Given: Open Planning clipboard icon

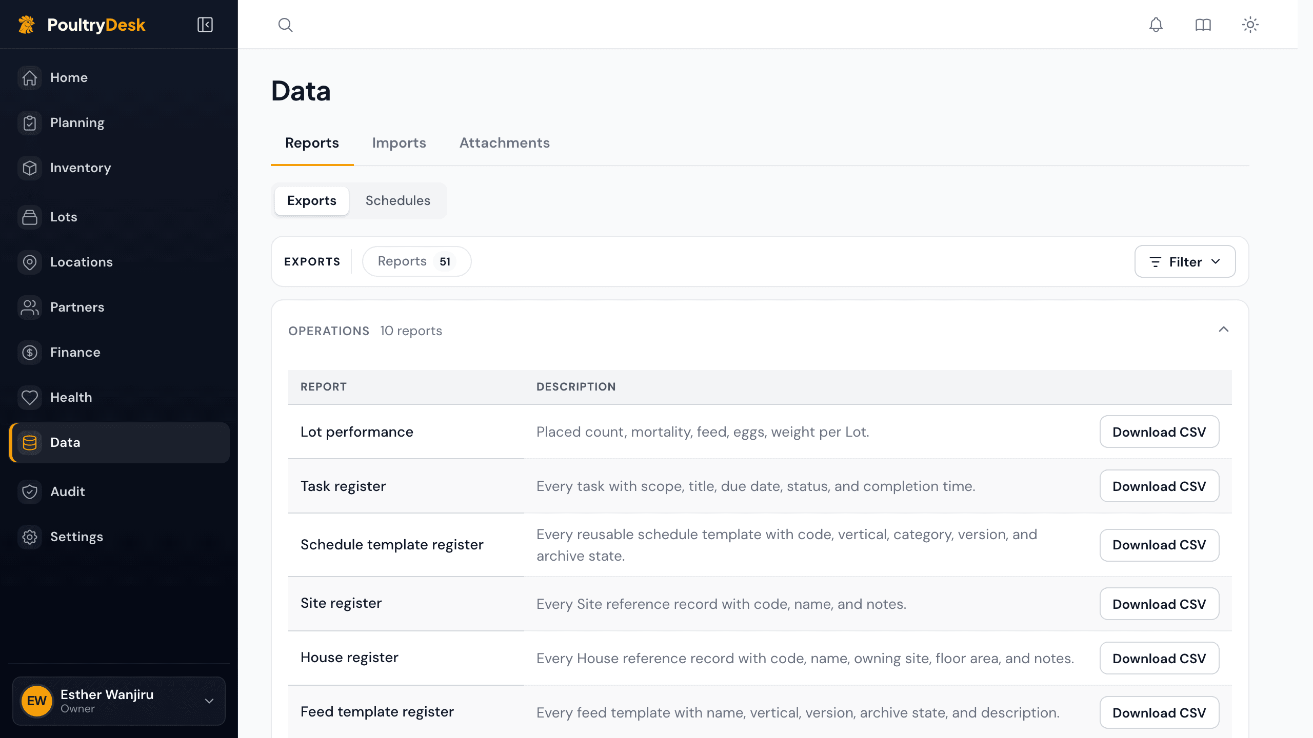Looking at the screenshot, I should coord(30,123).
